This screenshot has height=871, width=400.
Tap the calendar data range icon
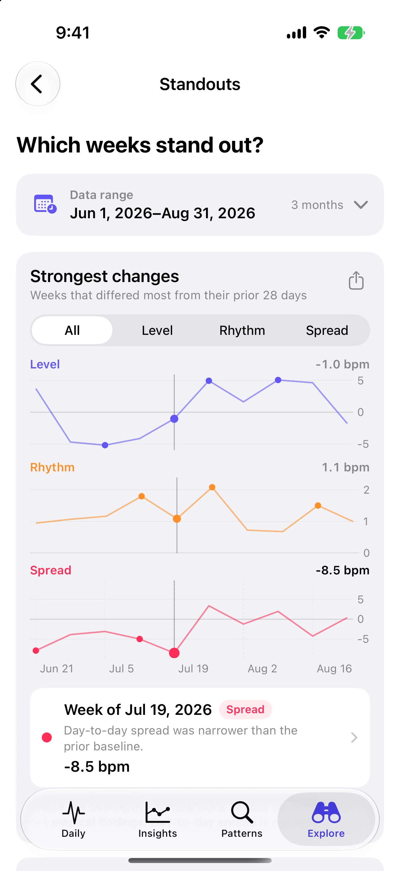pos(45,204)
